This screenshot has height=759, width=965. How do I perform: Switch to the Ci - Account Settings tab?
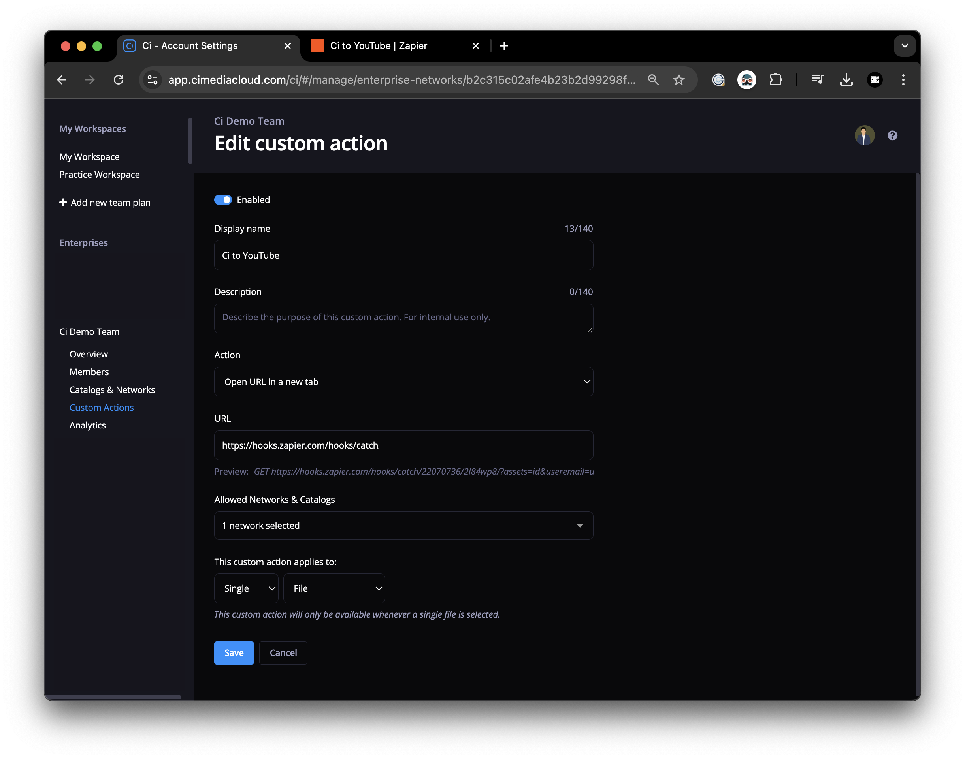208,46
